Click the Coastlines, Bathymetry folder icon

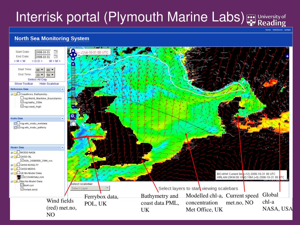(x=15, y=94)
